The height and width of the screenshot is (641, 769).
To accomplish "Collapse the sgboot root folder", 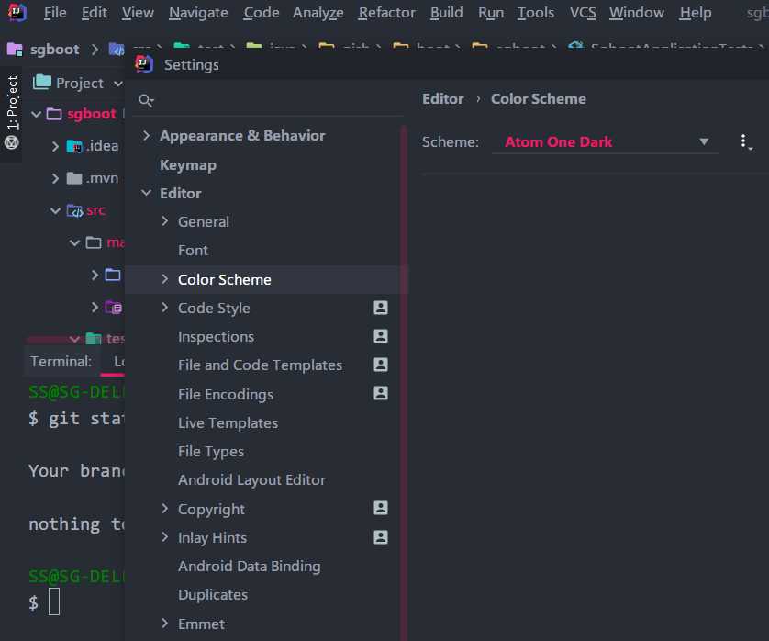I will pos(36,115).
